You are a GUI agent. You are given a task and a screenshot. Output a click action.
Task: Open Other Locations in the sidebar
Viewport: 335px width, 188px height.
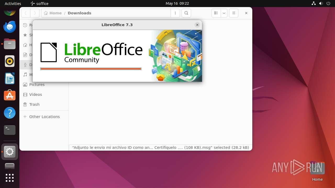click(x=44, y=117)
